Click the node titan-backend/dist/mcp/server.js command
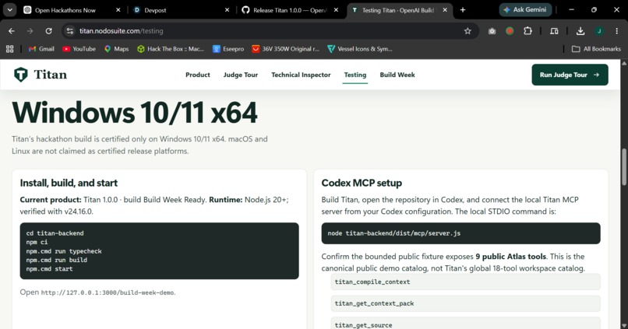This screenshot has width=628, height=329. pos(394,233)
